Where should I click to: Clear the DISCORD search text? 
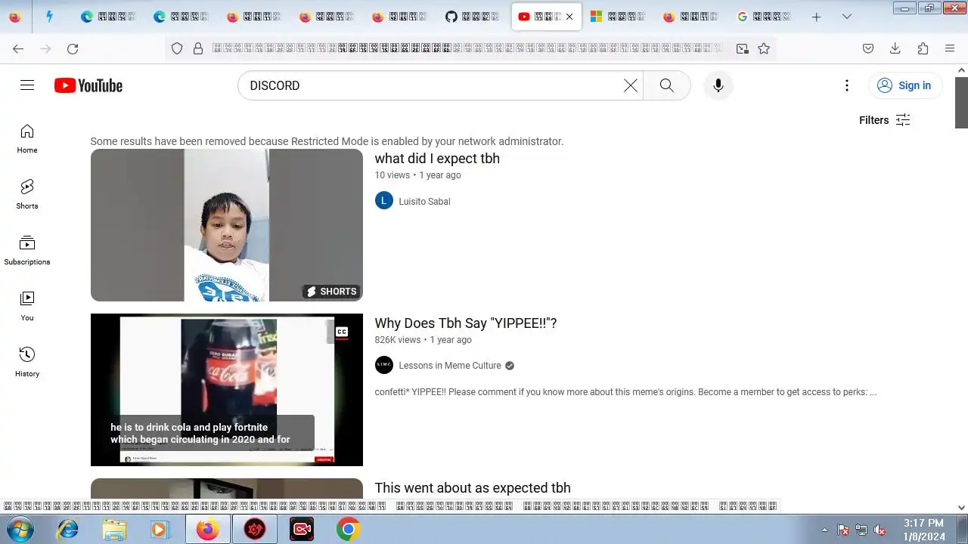click(x=630, y=85)
